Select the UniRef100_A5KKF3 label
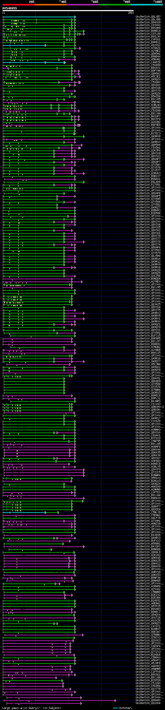This screenshot has width=165, height=710. click(x=148, y=660)
